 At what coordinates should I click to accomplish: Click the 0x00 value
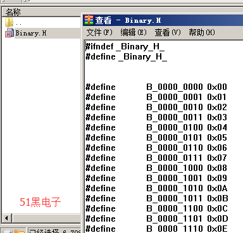click(217, 87)
